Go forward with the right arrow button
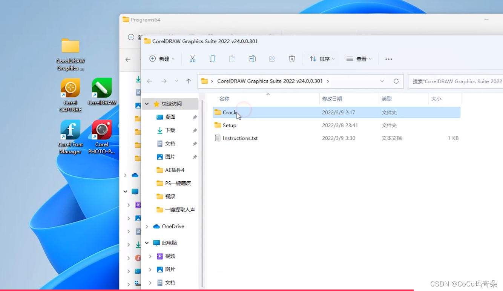This screenshot has height=291, width=503. [164, 81]
